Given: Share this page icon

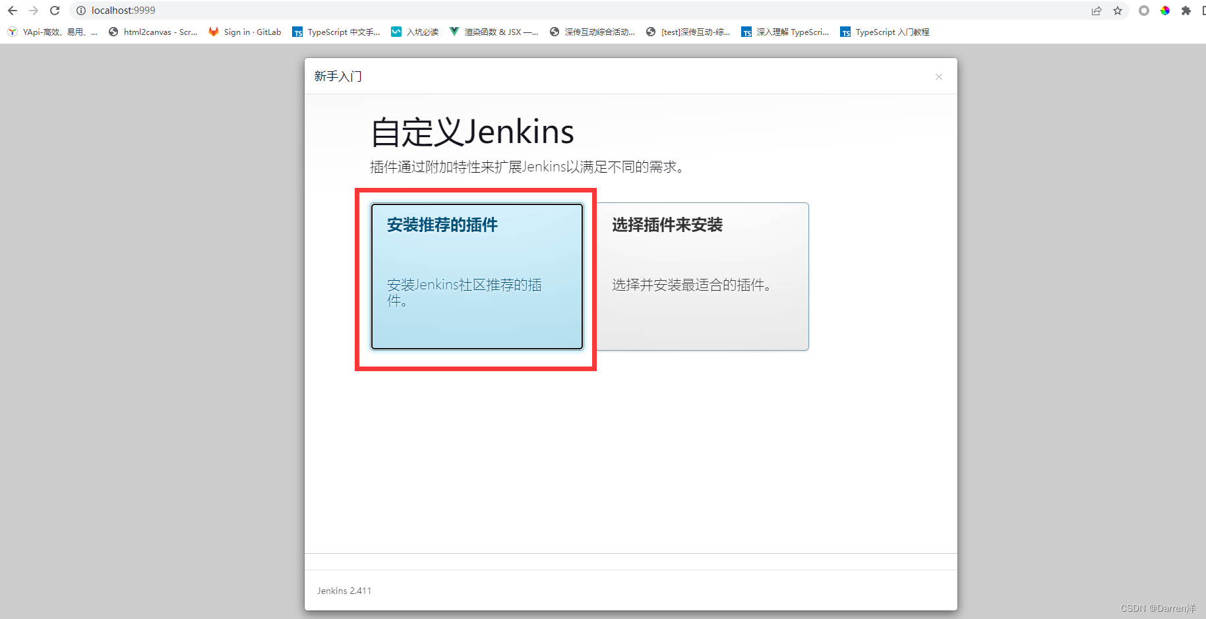Looking at the screenshot, I should click(1097, 11).
